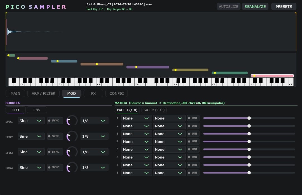
Task: Select the pink C7 key-range bar
Action: pos(272,76)
